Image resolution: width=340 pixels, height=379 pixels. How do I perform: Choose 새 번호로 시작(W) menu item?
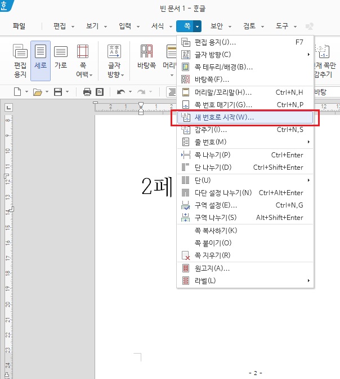pos(245,117)
